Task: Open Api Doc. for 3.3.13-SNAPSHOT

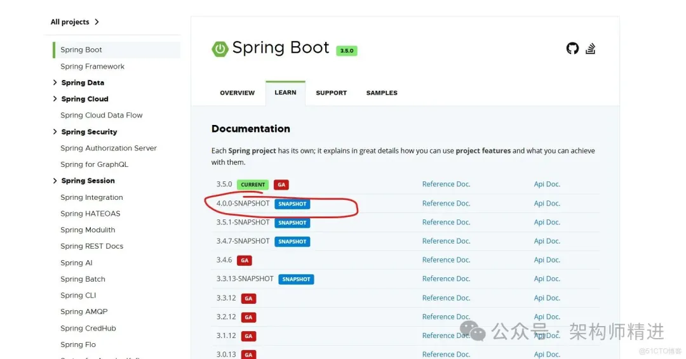Action: (x=547, y=278)
